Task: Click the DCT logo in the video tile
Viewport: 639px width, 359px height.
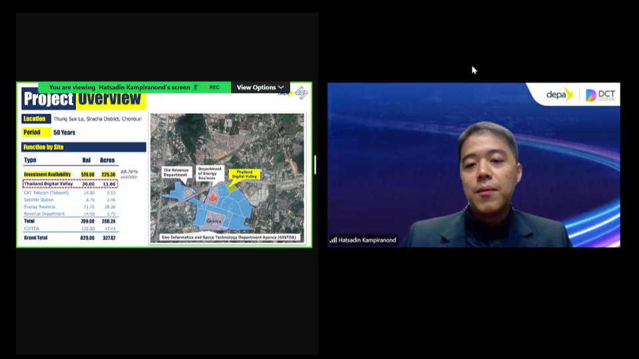Action: (x=600, y=95)
